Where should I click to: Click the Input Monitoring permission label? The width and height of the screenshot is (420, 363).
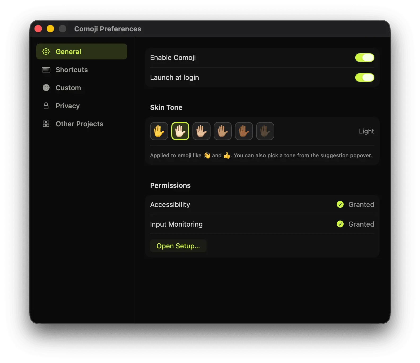(x=176, y=224)
